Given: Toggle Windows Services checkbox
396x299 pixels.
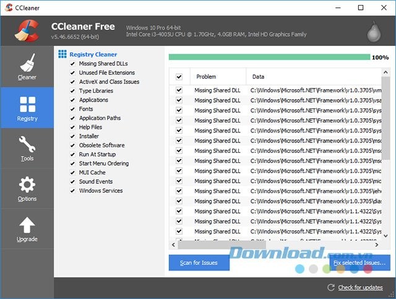Looking at the screenshot, I should (72, 191).
